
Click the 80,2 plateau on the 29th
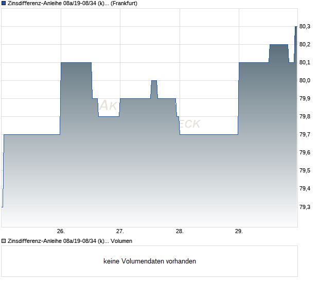tap(279, 45)
